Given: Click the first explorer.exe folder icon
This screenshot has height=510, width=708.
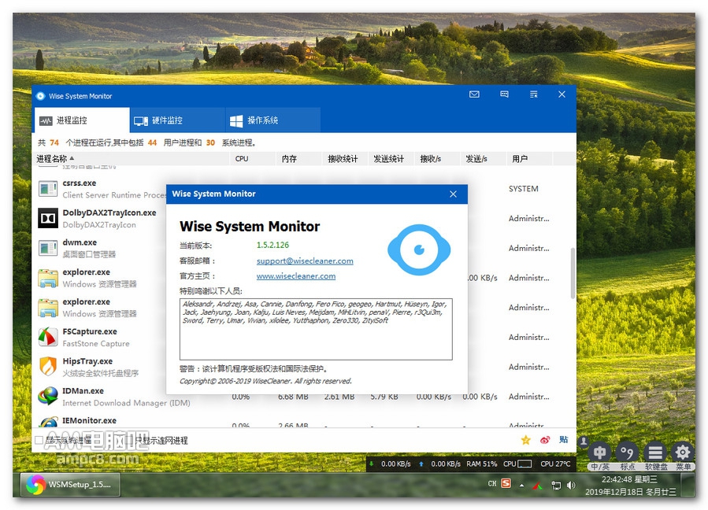Looking at the screenshot, I should point(48,278).
